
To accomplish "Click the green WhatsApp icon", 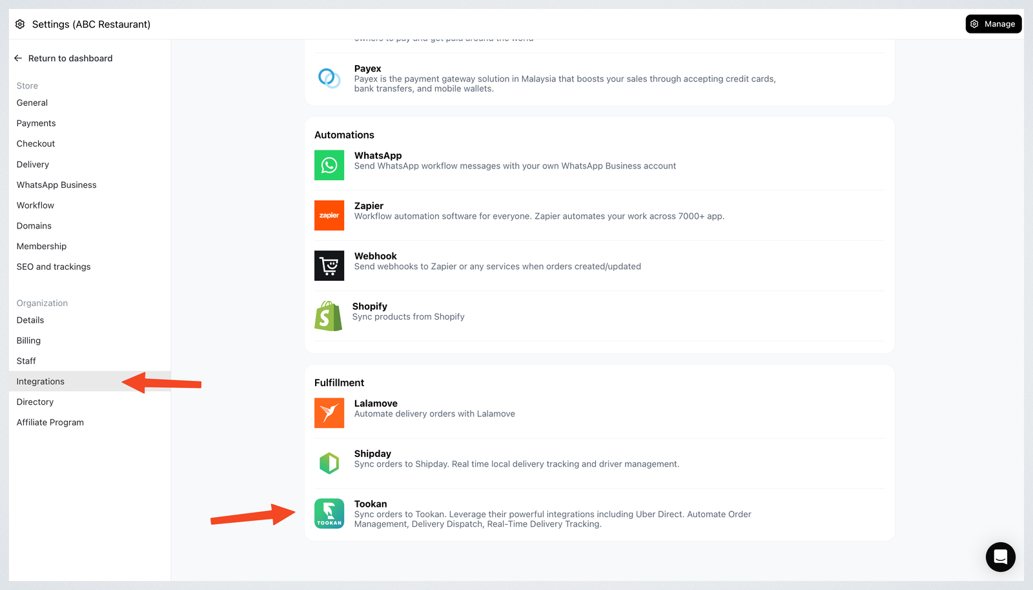I will tap(329, 165).
